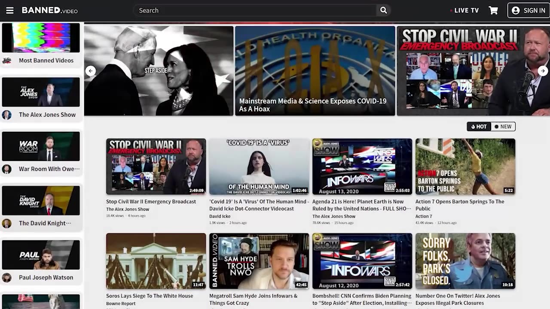Open the hamburger menu icon
Image resolution: width=550 pixels, height=309 pixels.
pos(10,10)
